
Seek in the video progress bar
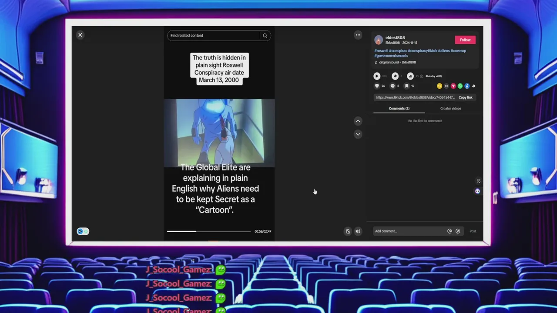[209, 231]
